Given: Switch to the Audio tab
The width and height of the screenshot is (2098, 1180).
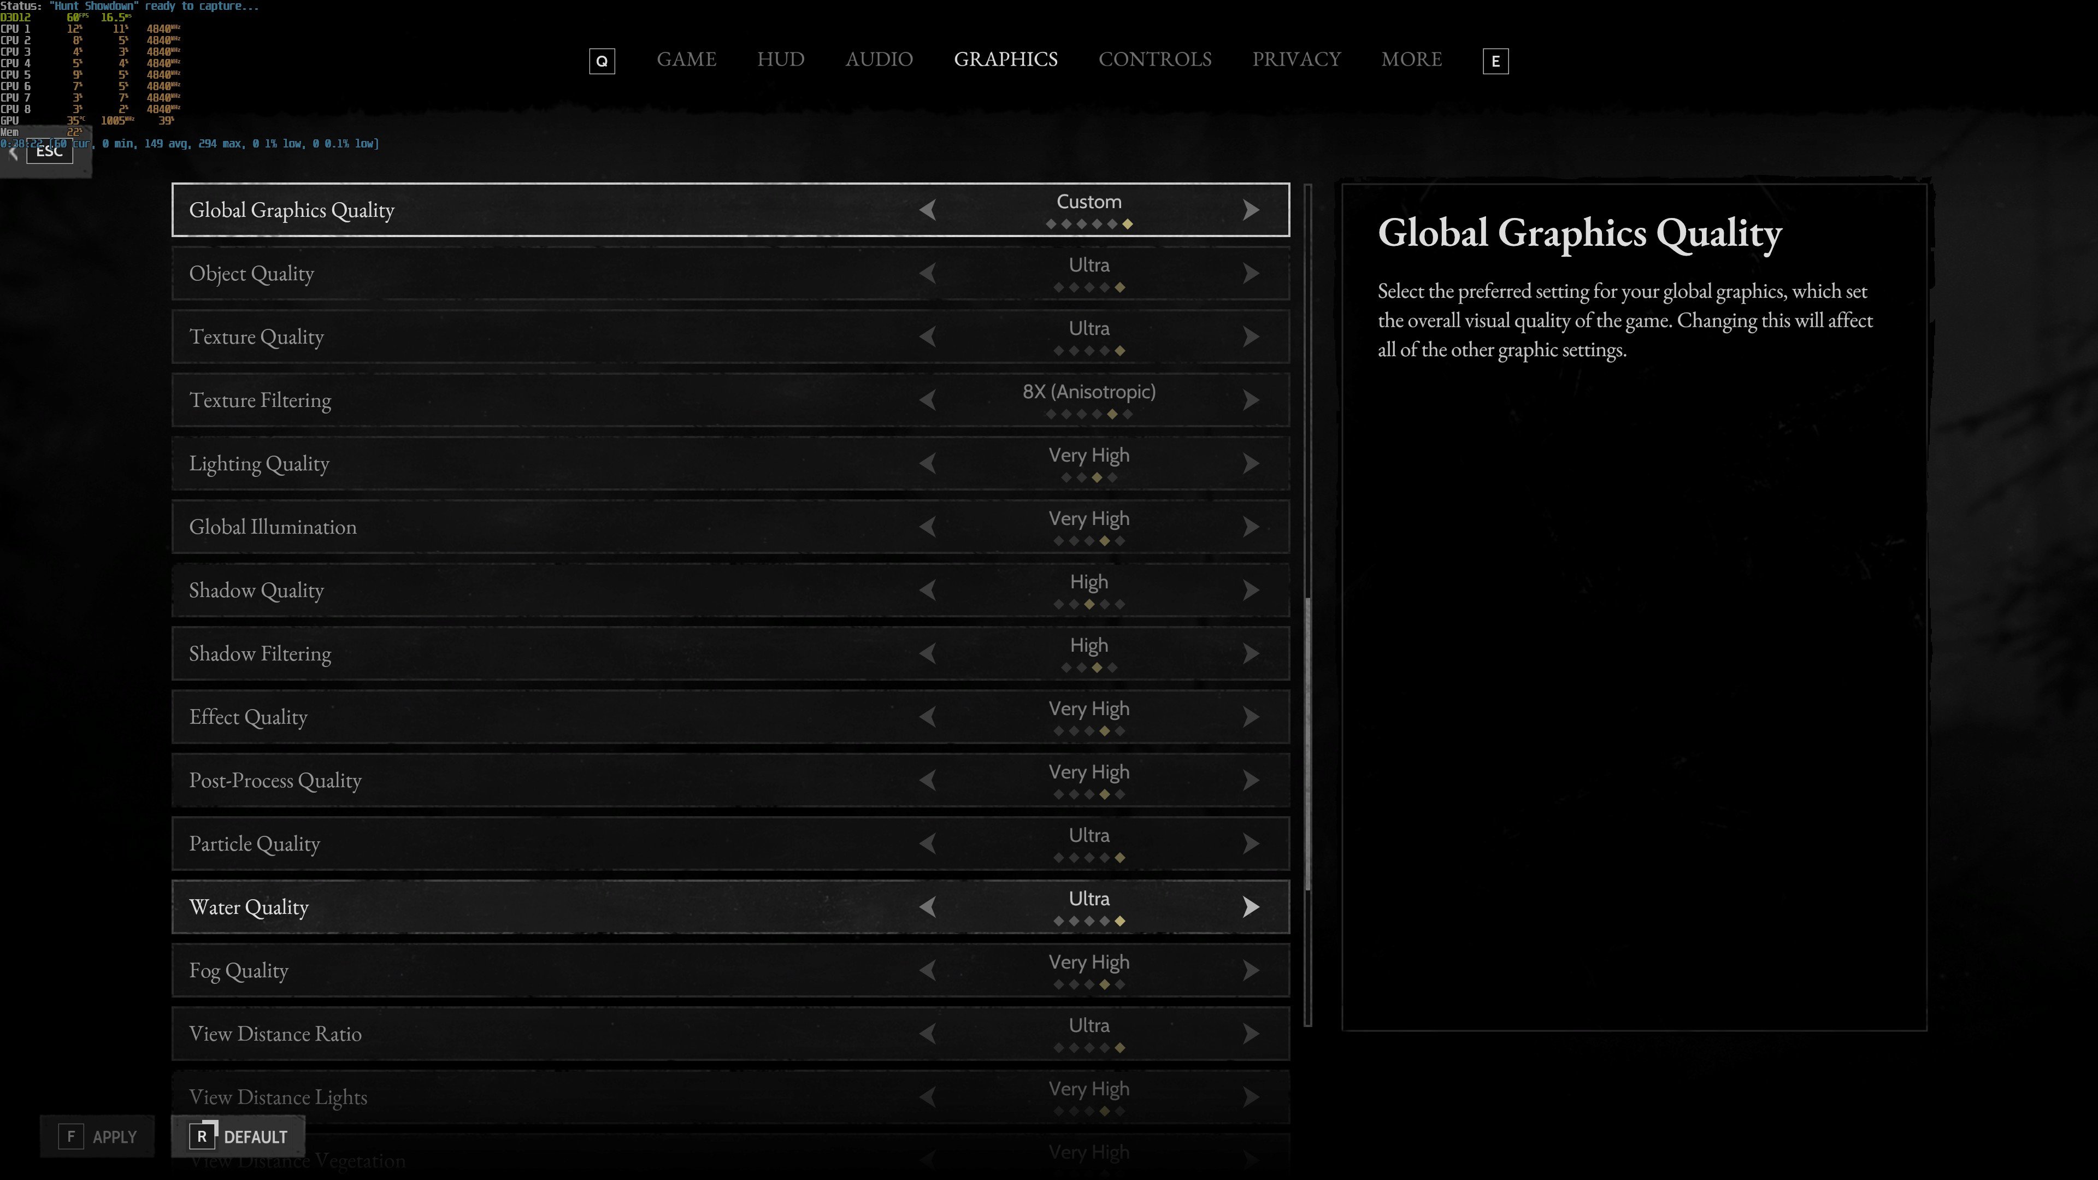Looking at the screenshot, I should [x=878, y=60].
